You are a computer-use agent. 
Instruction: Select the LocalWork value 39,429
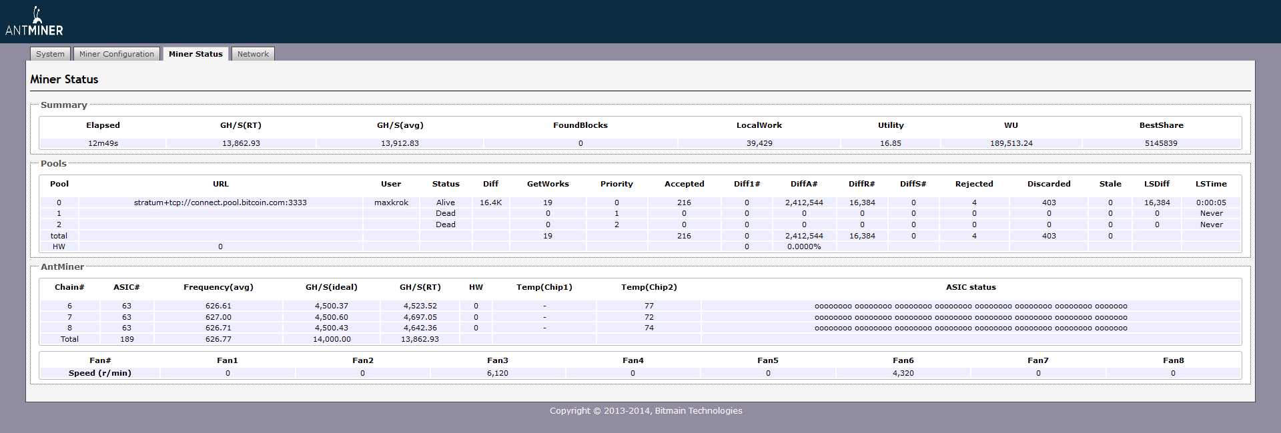[759, 143]
